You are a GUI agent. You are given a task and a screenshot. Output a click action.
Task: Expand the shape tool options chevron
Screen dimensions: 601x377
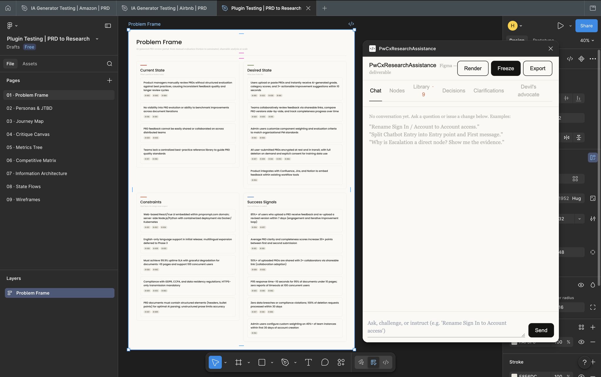tap(272, 363)
